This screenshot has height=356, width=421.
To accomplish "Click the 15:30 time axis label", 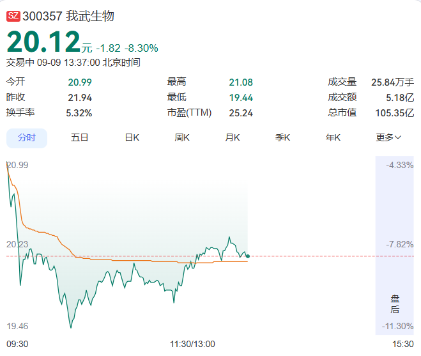I will coord(403,344).
